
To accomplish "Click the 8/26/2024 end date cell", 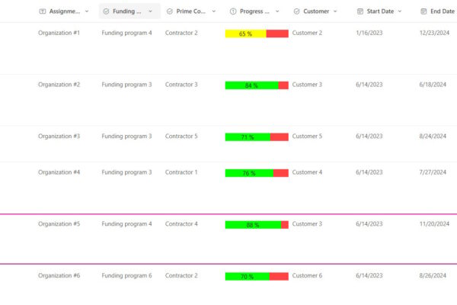I will click(x=433, y=276).
